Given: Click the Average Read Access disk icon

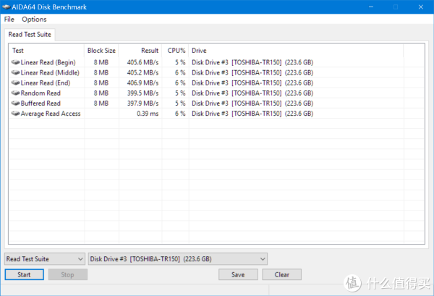Looking at the screenshot, I should tap(15, 114).
